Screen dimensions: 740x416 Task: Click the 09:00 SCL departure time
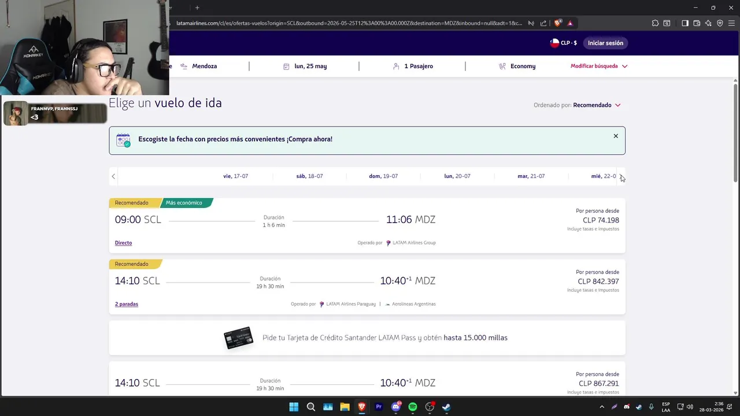(x=138, y=220)
